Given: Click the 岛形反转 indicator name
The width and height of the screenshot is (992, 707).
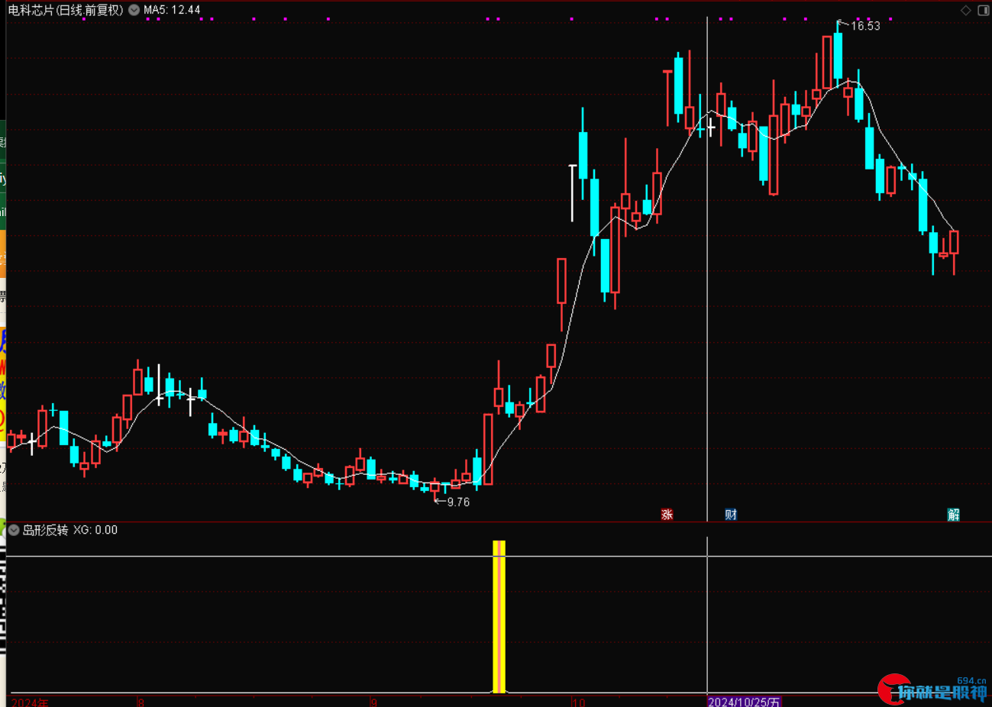Looking at the screenshot, I should click(x=45, y=530).
